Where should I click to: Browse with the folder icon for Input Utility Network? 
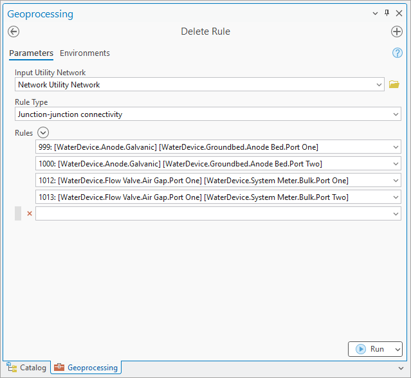click(394, 84)
